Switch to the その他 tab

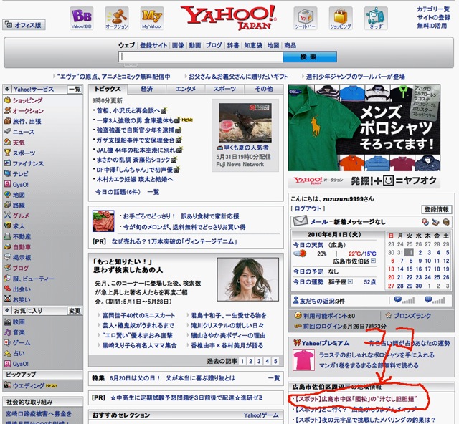[263, 89]
